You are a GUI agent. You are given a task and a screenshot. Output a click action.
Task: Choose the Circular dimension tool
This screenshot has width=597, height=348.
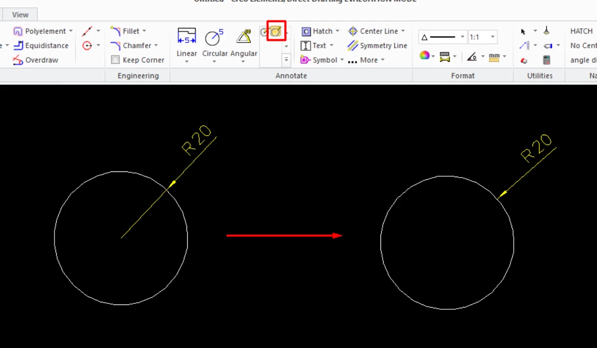pyautogui.click(x=215, y=42)
